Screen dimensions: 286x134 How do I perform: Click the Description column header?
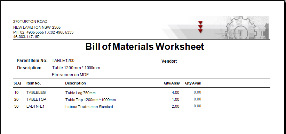(76, 83)
